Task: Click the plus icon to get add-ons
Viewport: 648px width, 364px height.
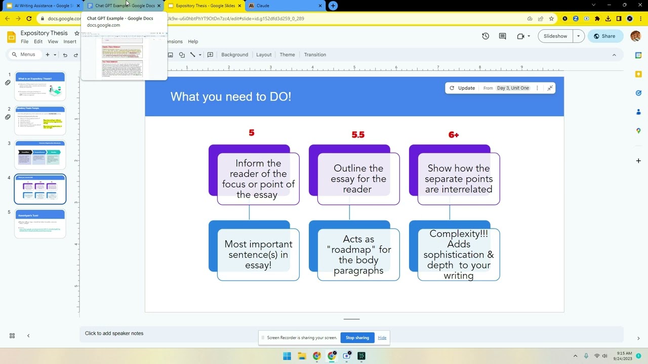Action: (638, 161)
